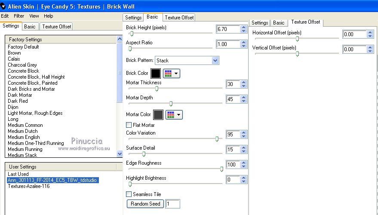Select Settings tab in middle panel

point(133,18)
